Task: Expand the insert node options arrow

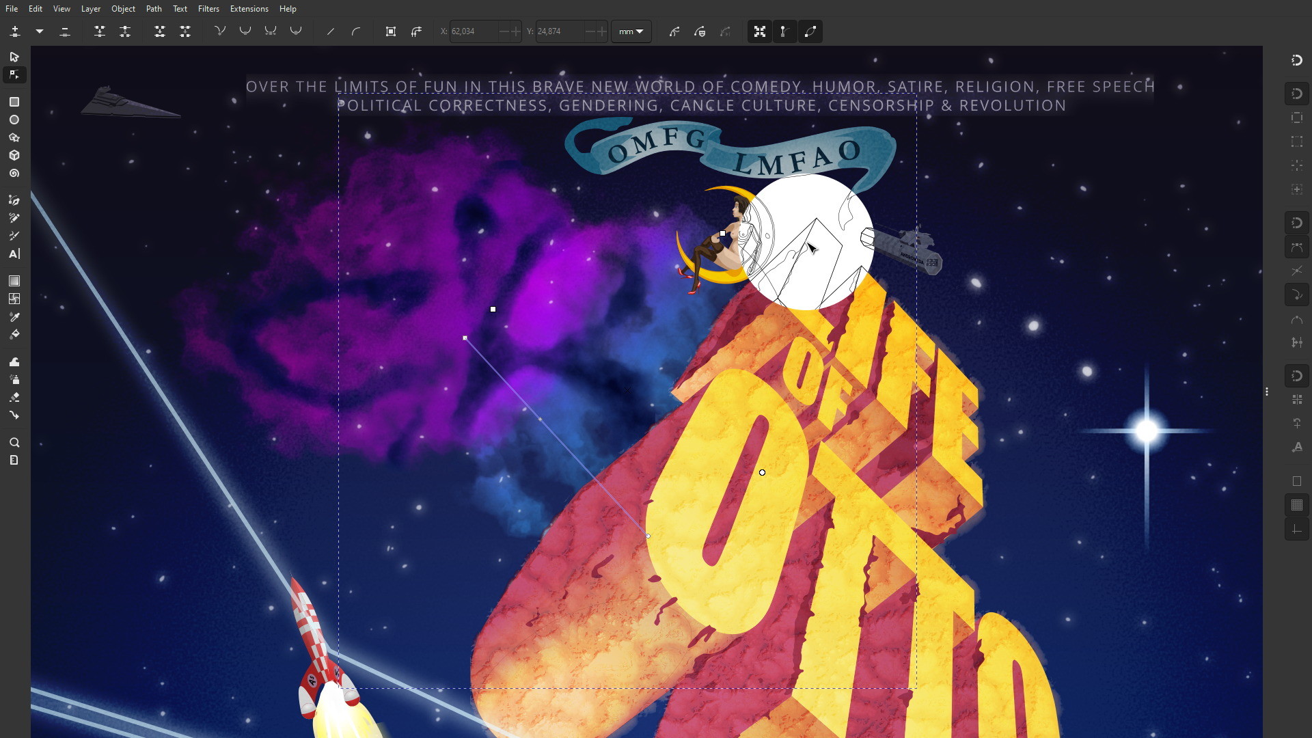Action: 40,31
